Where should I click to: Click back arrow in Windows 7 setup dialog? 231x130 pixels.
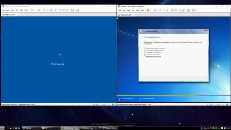[141, 31]
